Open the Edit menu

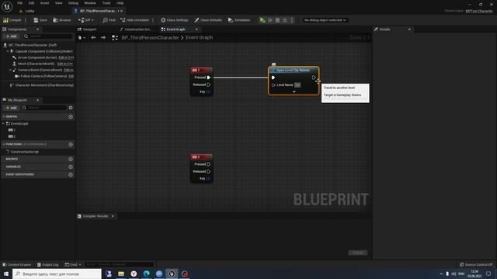[31, 3]
